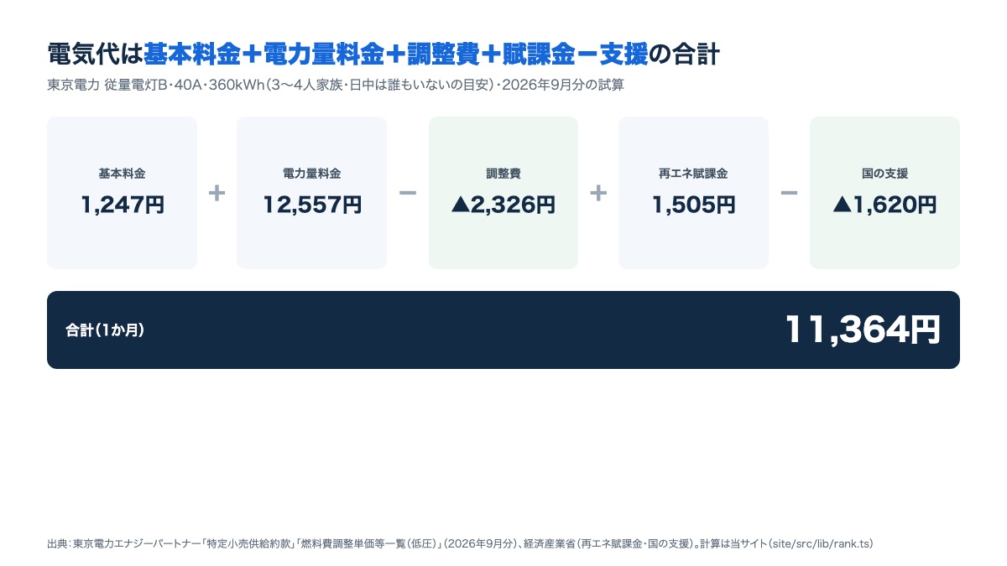
Task: Click the 国の支援 ▲1,620円 card
Action: 884,193
